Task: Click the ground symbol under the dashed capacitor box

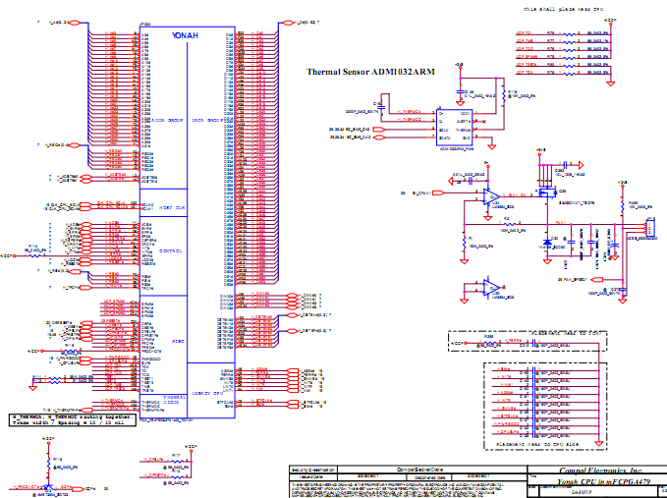Action: pos(599,444)
